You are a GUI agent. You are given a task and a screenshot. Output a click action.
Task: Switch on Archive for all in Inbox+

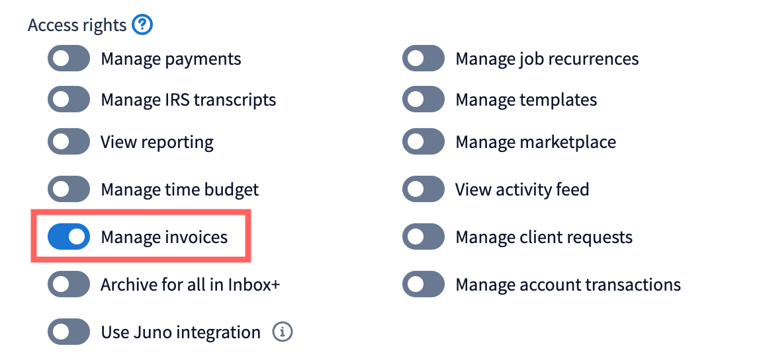tap(68, 285)
